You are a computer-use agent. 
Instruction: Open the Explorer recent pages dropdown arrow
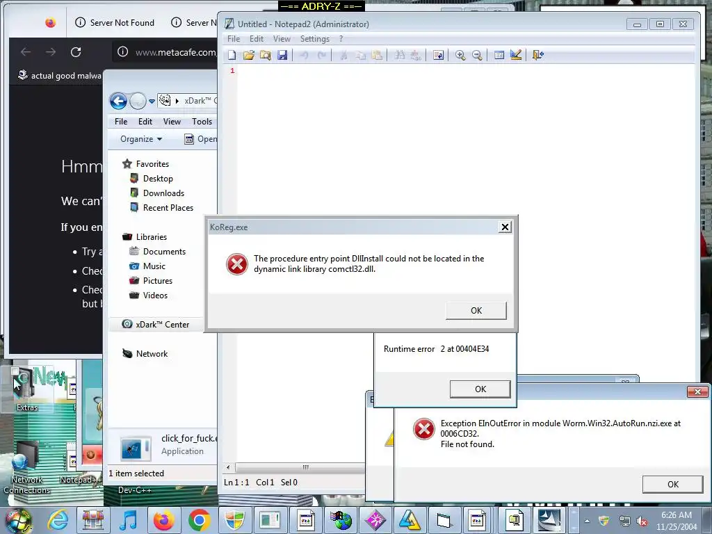tap(152, 102)
